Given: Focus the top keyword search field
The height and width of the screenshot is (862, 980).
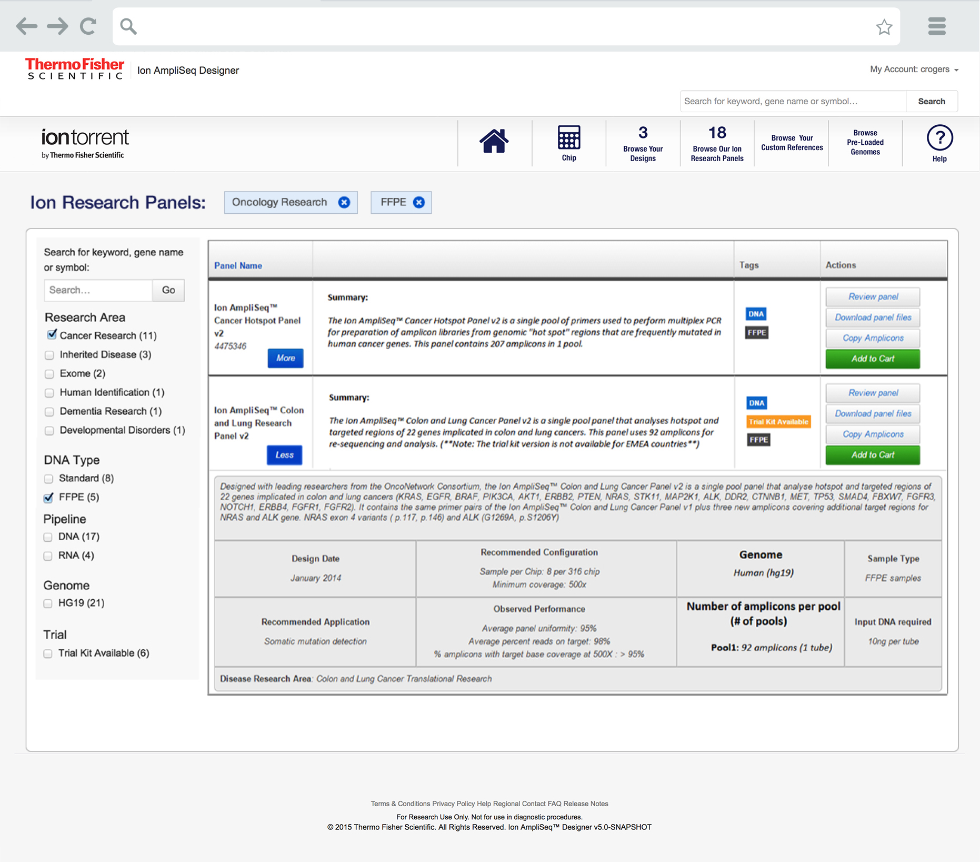Looking at the screenshot, I should (793, 101).
